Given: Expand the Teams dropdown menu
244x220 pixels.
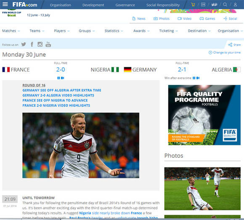Looking at the screenshot, I should coord(37,31).
